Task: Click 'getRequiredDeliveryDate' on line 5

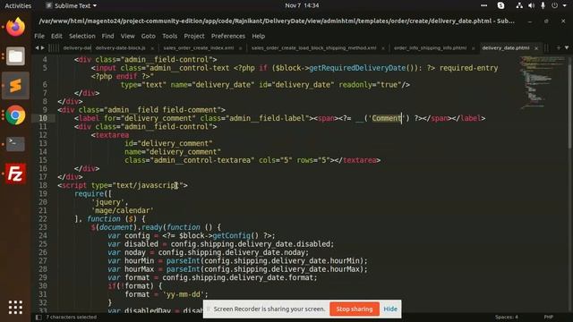Action: tap(357, 68)
